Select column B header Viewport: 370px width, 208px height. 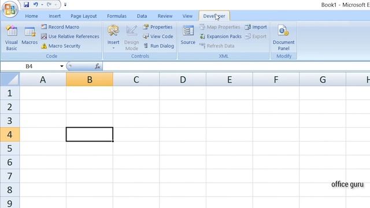pyautogui.click(x=90, y=80)
